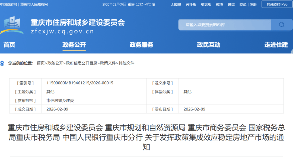The width and height of the screenshot is (293, 157).
Task: Go to the 政务服务 navigation item
Action: [x=141, y=45]
